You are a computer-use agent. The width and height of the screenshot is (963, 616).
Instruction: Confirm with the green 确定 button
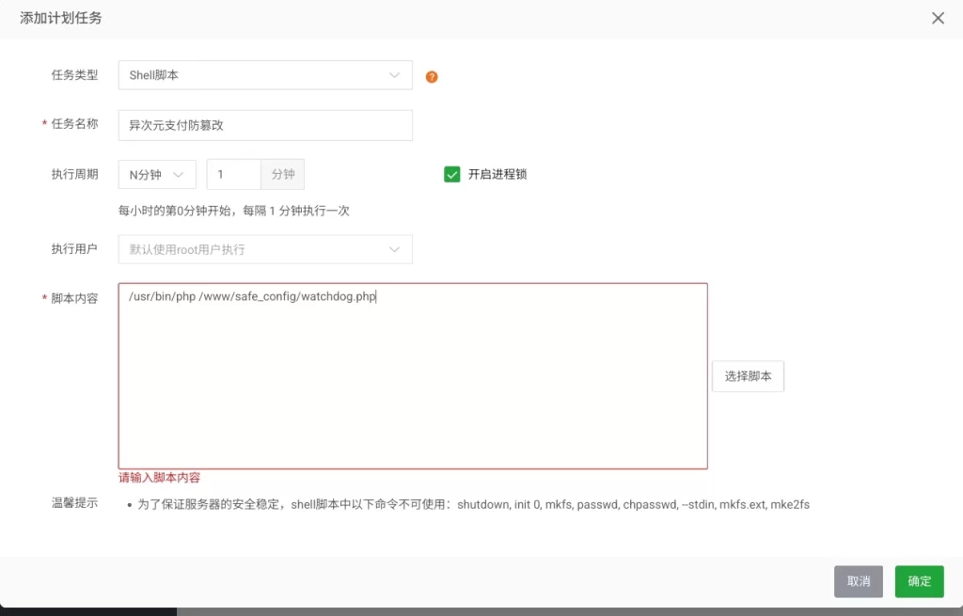tap(919, 581)
